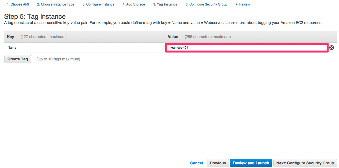Go back with the Previous button
339x168 pixels.
[x=218, y=163]
